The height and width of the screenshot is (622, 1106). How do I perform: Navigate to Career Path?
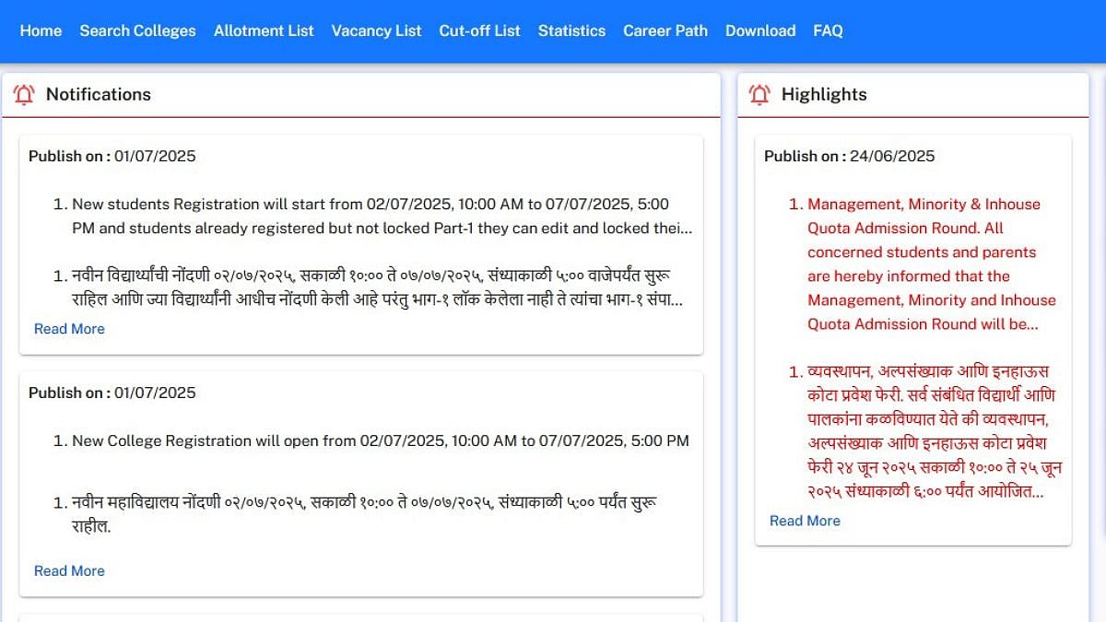point(665,30)
